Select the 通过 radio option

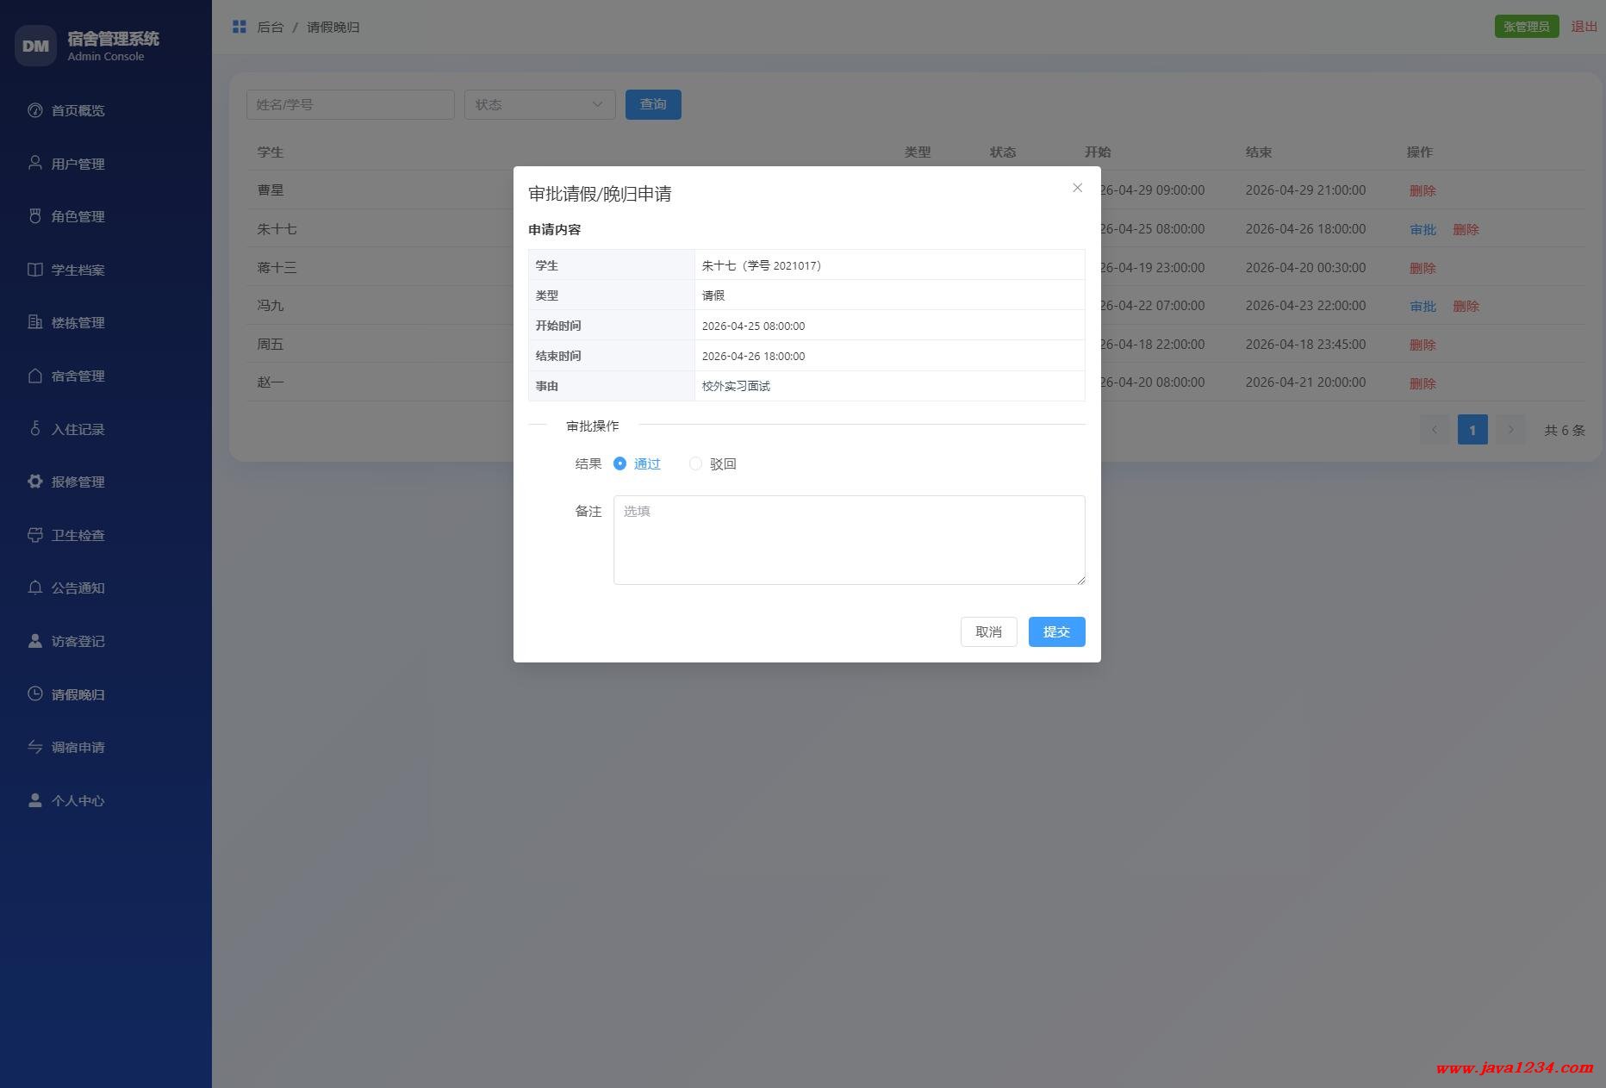pos(619,463)
